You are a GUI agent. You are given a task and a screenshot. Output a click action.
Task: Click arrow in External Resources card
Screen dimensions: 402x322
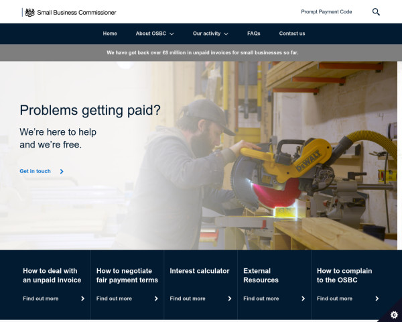(x=303, y=299)
